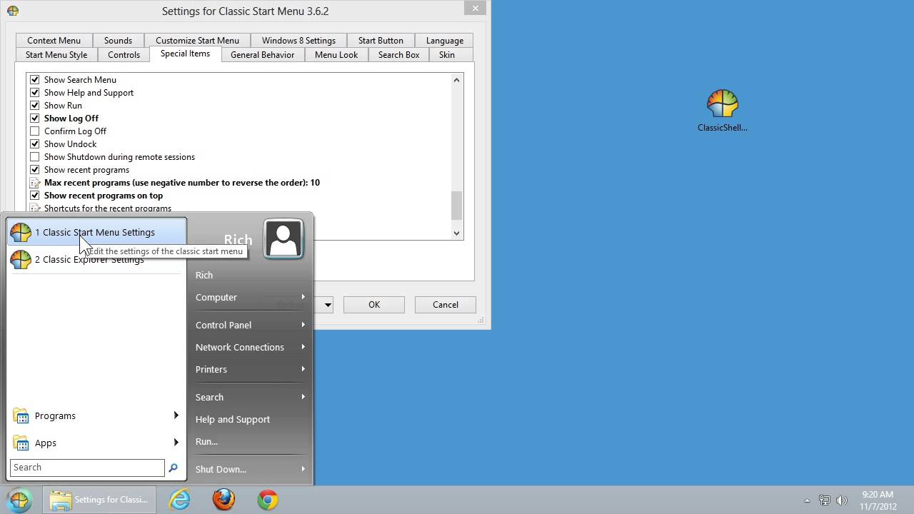
Task: Click the network tray icon
Action: coord(825,500)
